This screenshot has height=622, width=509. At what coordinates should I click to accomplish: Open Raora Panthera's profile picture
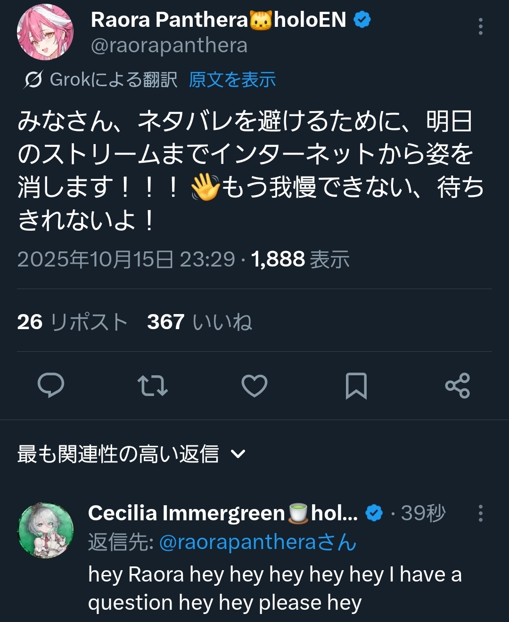(x=45, y=32)
